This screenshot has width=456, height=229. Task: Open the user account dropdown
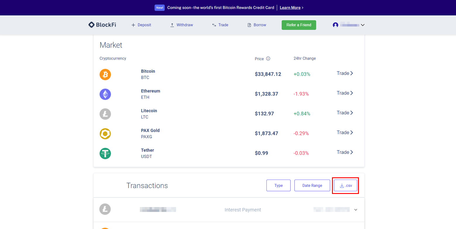coord(349,25)
